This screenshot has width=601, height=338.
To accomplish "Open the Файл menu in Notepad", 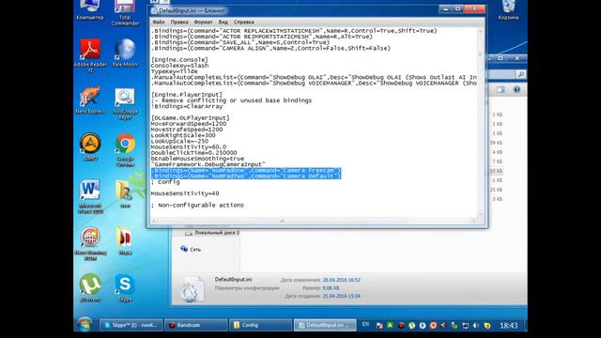I will [159, 23].
